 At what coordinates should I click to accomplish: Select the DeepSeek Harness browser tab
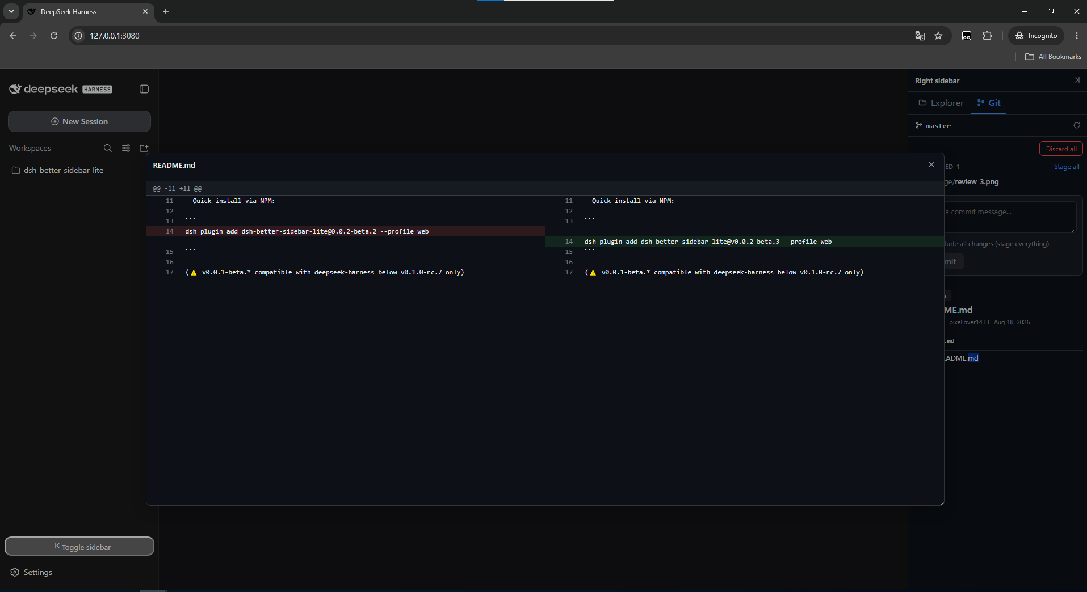tap(88, 11)
